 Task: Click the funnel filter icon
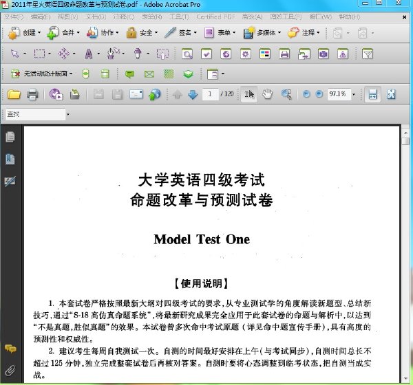pyautogui.click(x=368, y=54)
